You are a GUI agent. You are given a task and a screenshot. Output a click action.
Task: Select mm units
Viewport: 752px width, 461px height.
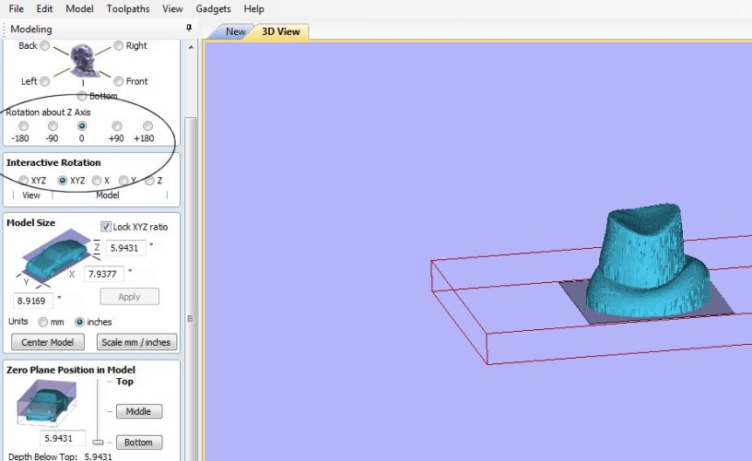tap(42, 322)
